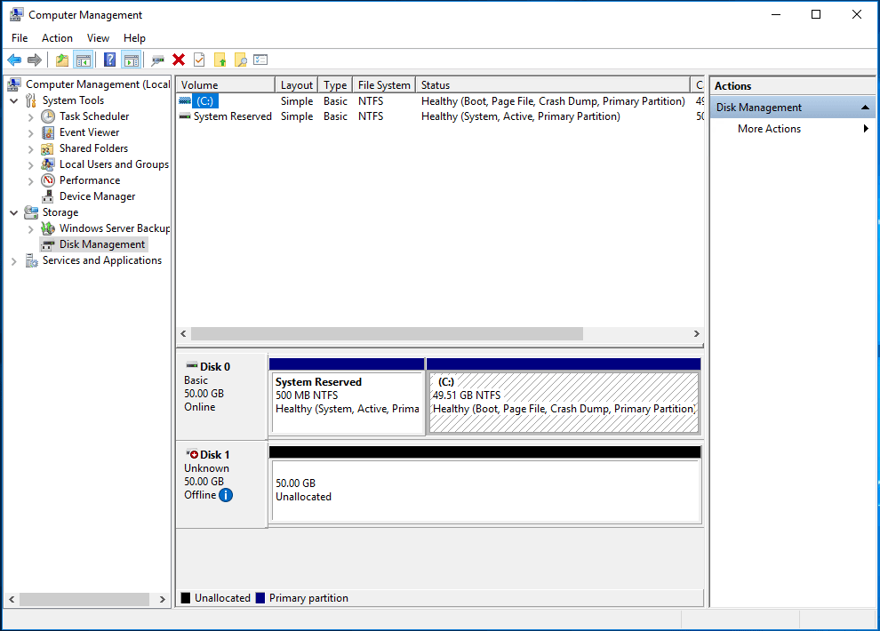Viewport: 880px width, 631px height.
Task: Open the Help menu
Action: tap(135, 38)
